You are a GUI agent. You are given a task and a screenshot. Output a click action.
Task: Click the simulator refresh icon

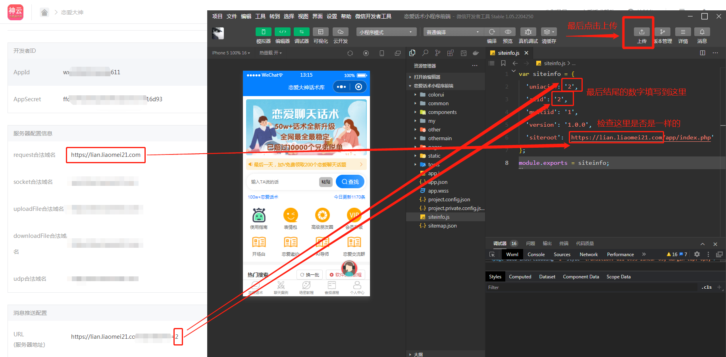coord(350,53)
